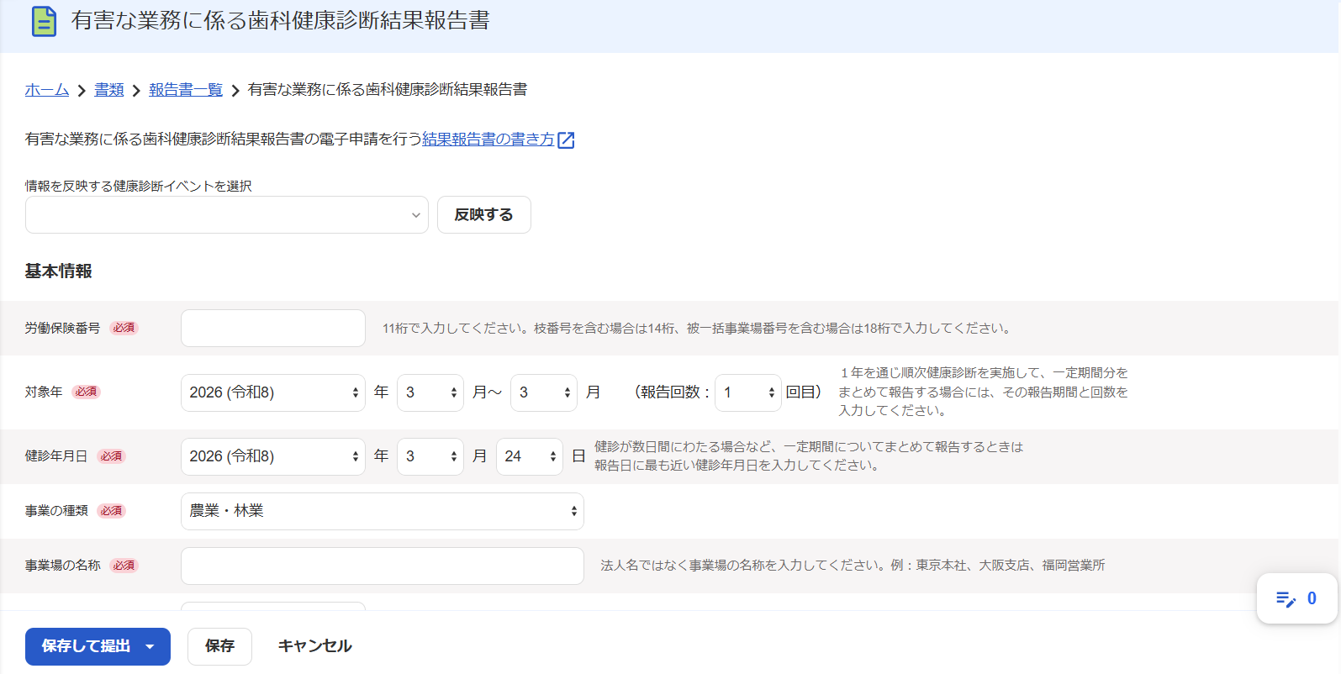This screenshot has width=1341, height=674.
Task: Open the 対象年 start month dropdown
Action: click(x=430, y=392)
